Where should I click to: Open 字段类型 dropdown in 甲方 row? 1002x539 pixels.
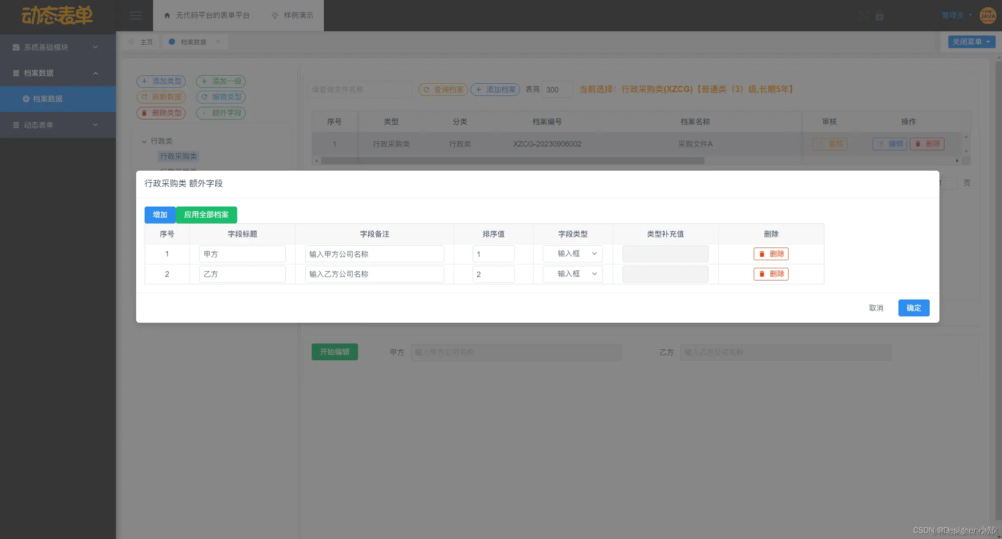pos(572,254)
